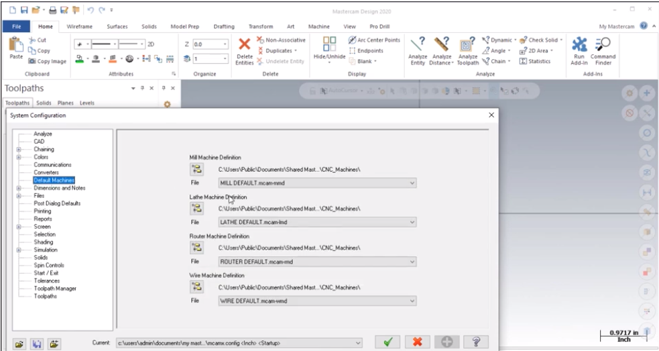Open the Wire Machine File dropdown
659x351 pixels.
[x=412, y=301]
